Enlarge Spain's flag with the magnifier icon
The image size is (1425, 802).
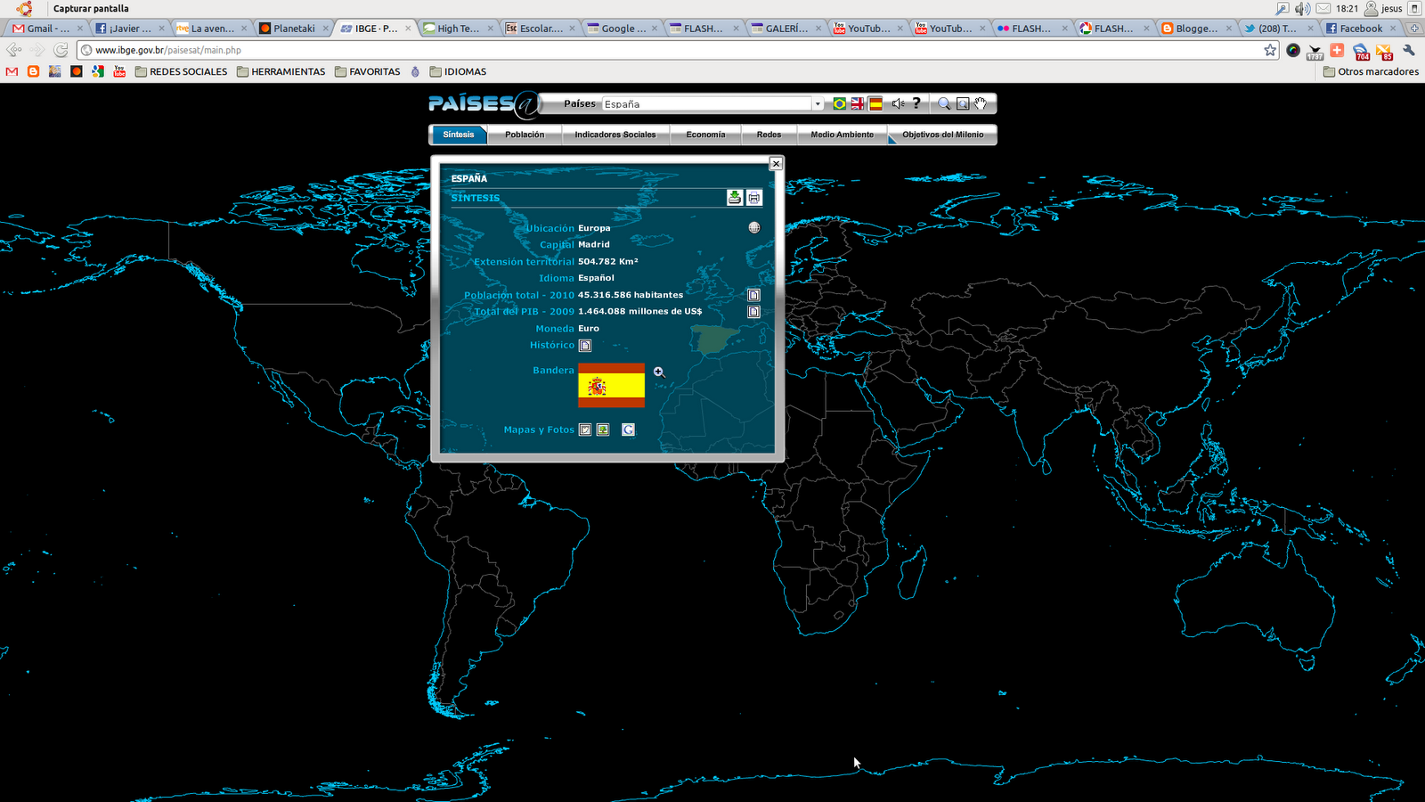pos(658,372)
